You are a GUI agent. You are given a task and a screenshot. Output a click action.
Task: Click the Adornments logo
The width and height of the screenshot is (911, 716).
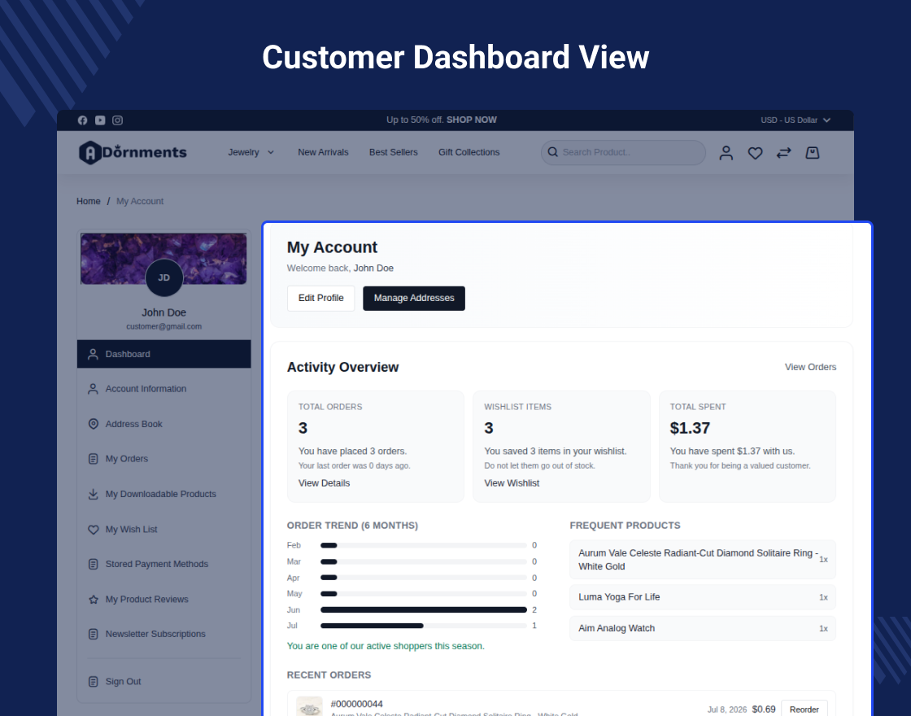point(133,152)
